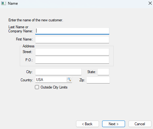153x129 pixels.
Task: Cancel the new customer wizard
Action: (140, 124)
